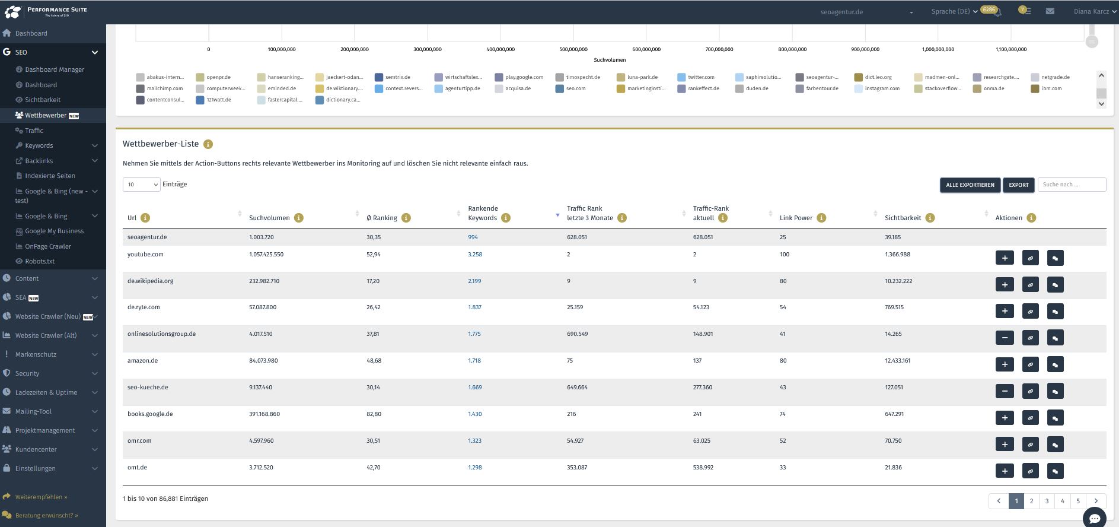This screenshot has height=527, width=1119.
Task: Open the 3.258 keywords link for youtube.com
Action: click(x=475, y=255)
